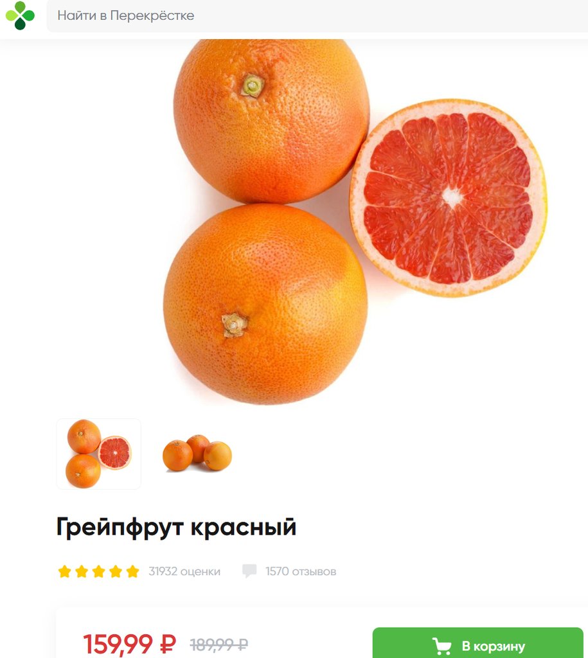
Task: Open the Perekrestok clover logo home link
Action: [20, 15]
